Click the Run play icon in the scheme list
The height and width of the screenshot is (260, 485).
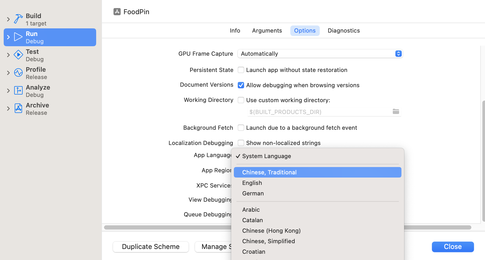click(x=18, y=37)
